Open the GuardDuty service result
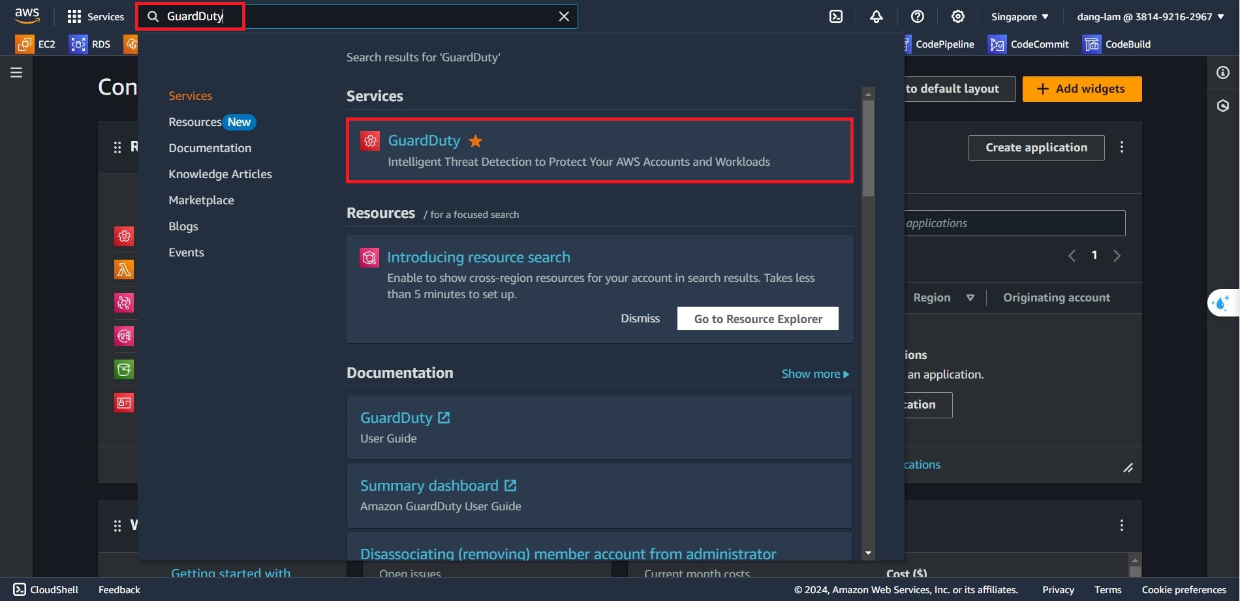Image resolution: width=1240 pixels, height=601 pixels. [424, 141]
